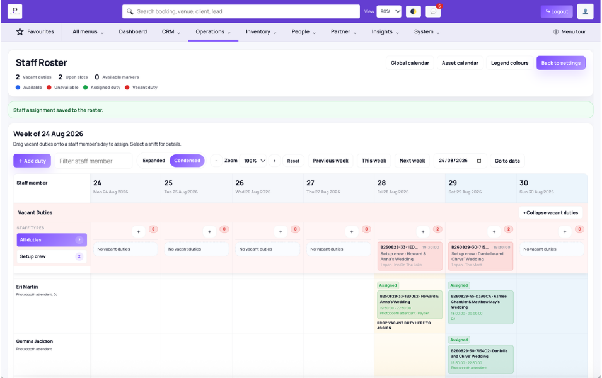Screen dimensions: 602x378
Task: Click the search magnifier icon
Action: click(130, 11)
